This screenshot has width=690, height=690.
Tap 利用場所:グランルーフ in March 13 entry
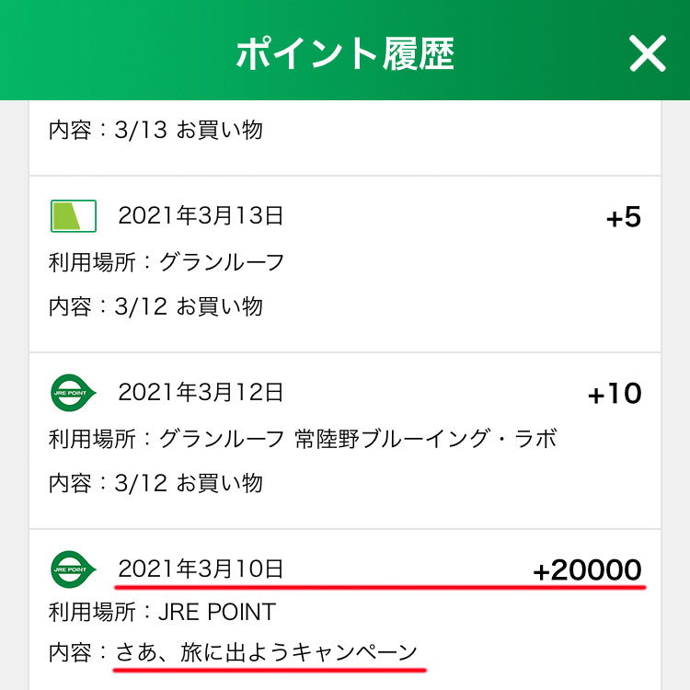click(x=167, y=262)
